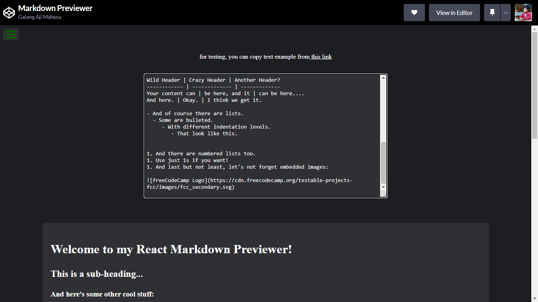Click the page scrollbar up arrow
This screenshot has width=538, height=302.
tap(534, 28)
